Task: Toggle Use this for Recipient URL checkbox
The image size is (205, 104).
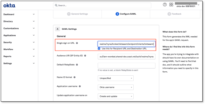Action: [99, 49]
